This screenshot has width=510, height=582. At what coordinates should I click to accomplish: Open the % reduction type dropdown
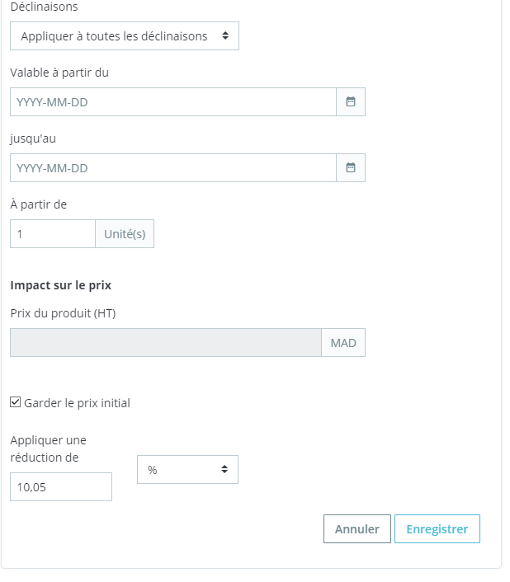(x=187, y=470)
